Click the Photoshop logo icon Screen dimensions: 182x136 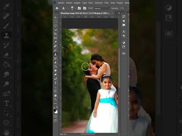click(54, 3)
